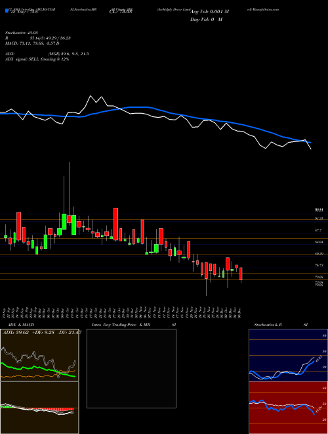This screenshot has height=434, width=328.
Task: Open the red RSI chart panel
Action: [x=288, y=408]
